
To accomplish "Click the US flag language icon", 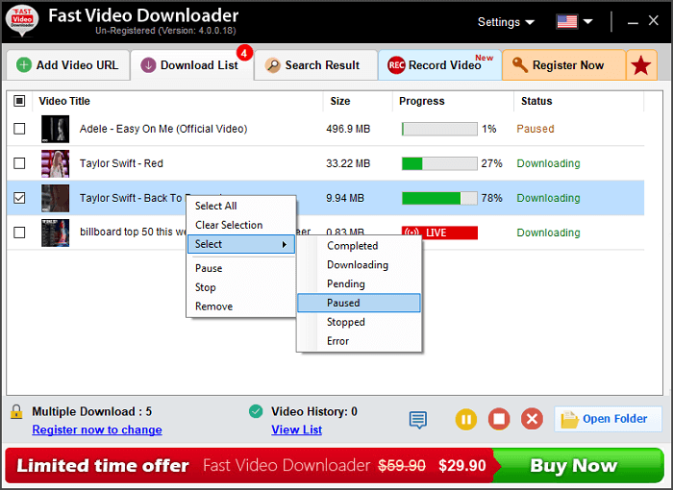I will click(566, 21).
